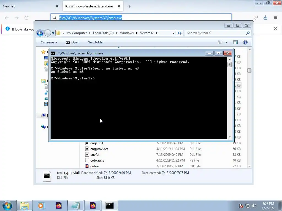The width and height of the screenshot is (282, 211).
Task: Select the cngprovider file
Action: (x=99, y=149)
